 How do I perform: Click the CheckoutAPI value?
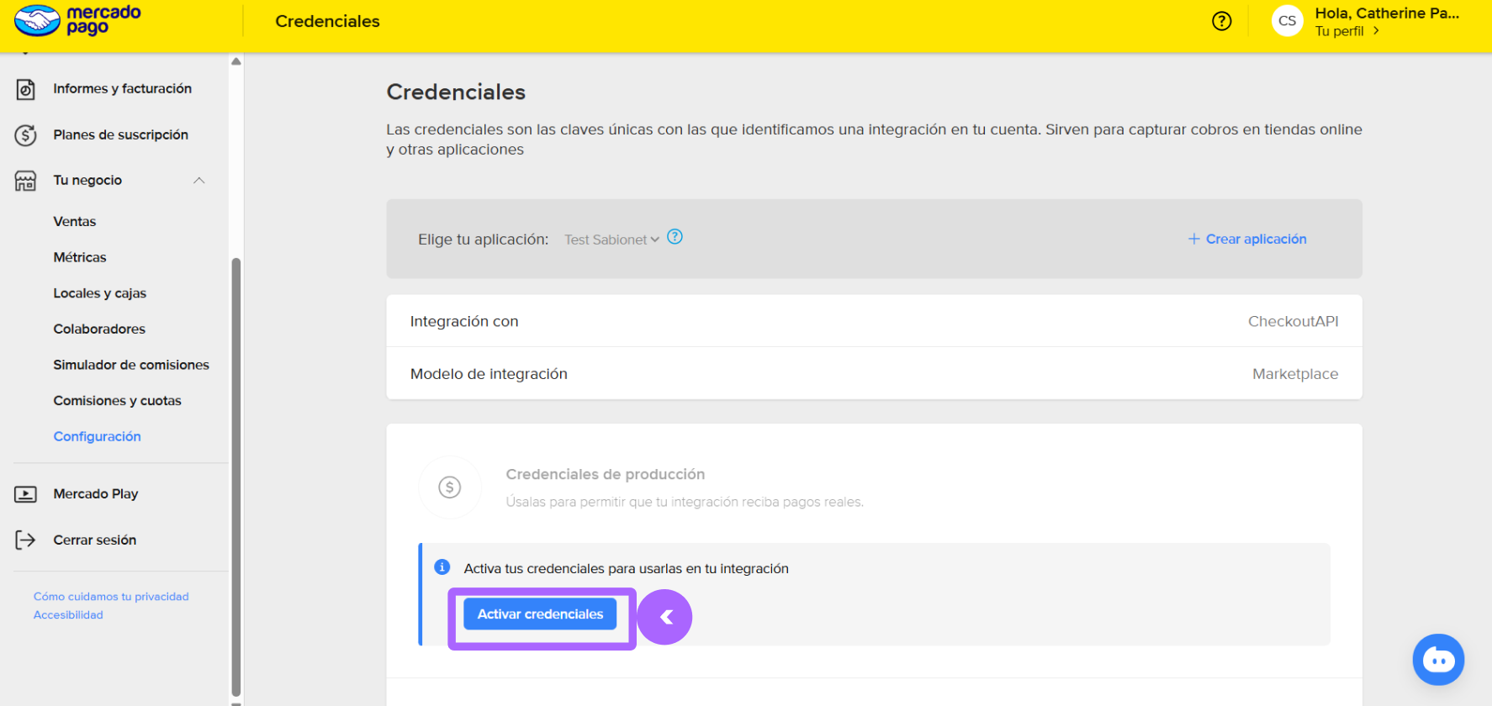[x=1293, y=321]
